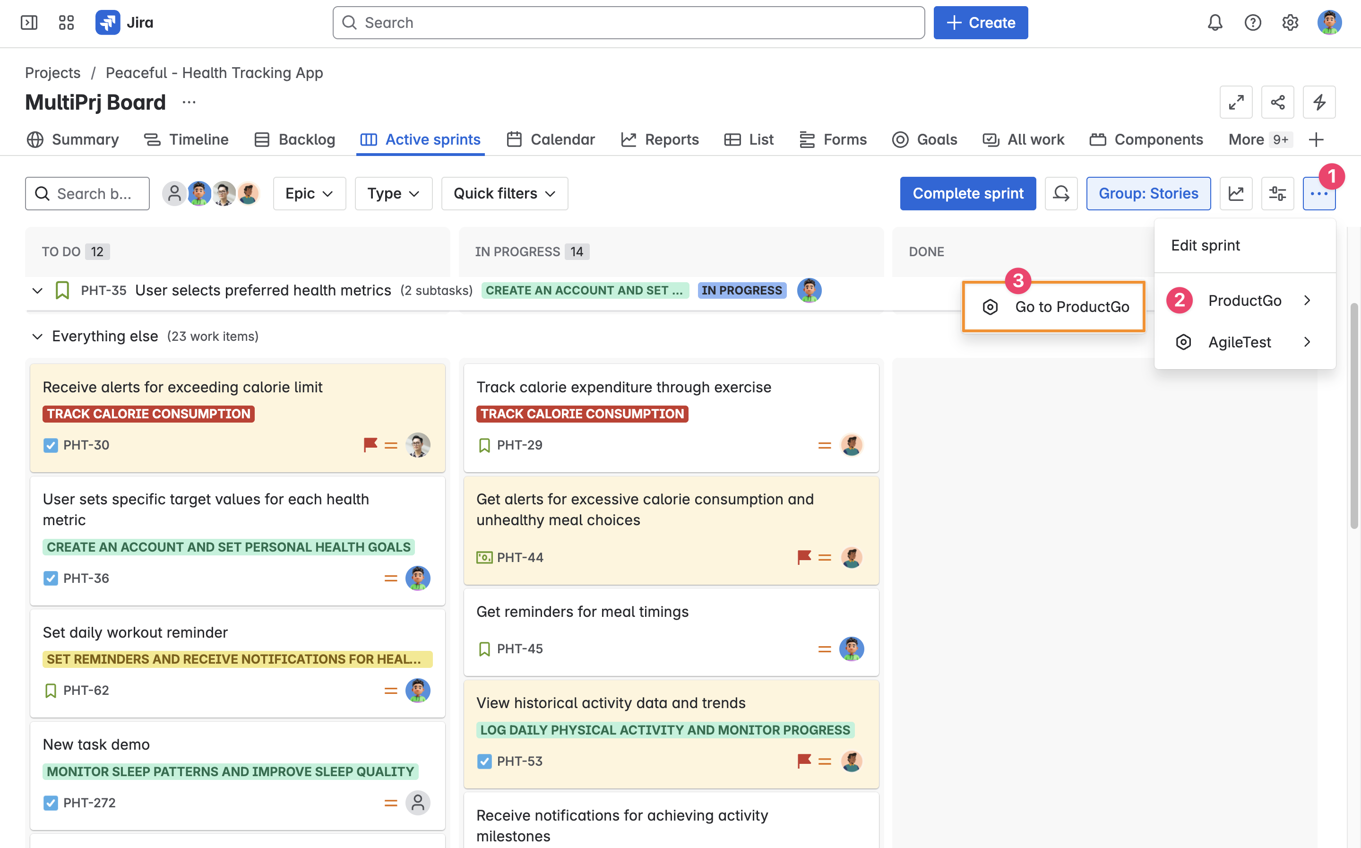Screen dimensions: 1361x848
Task: Click the Complete sprint button
Action: click(967, 193)
